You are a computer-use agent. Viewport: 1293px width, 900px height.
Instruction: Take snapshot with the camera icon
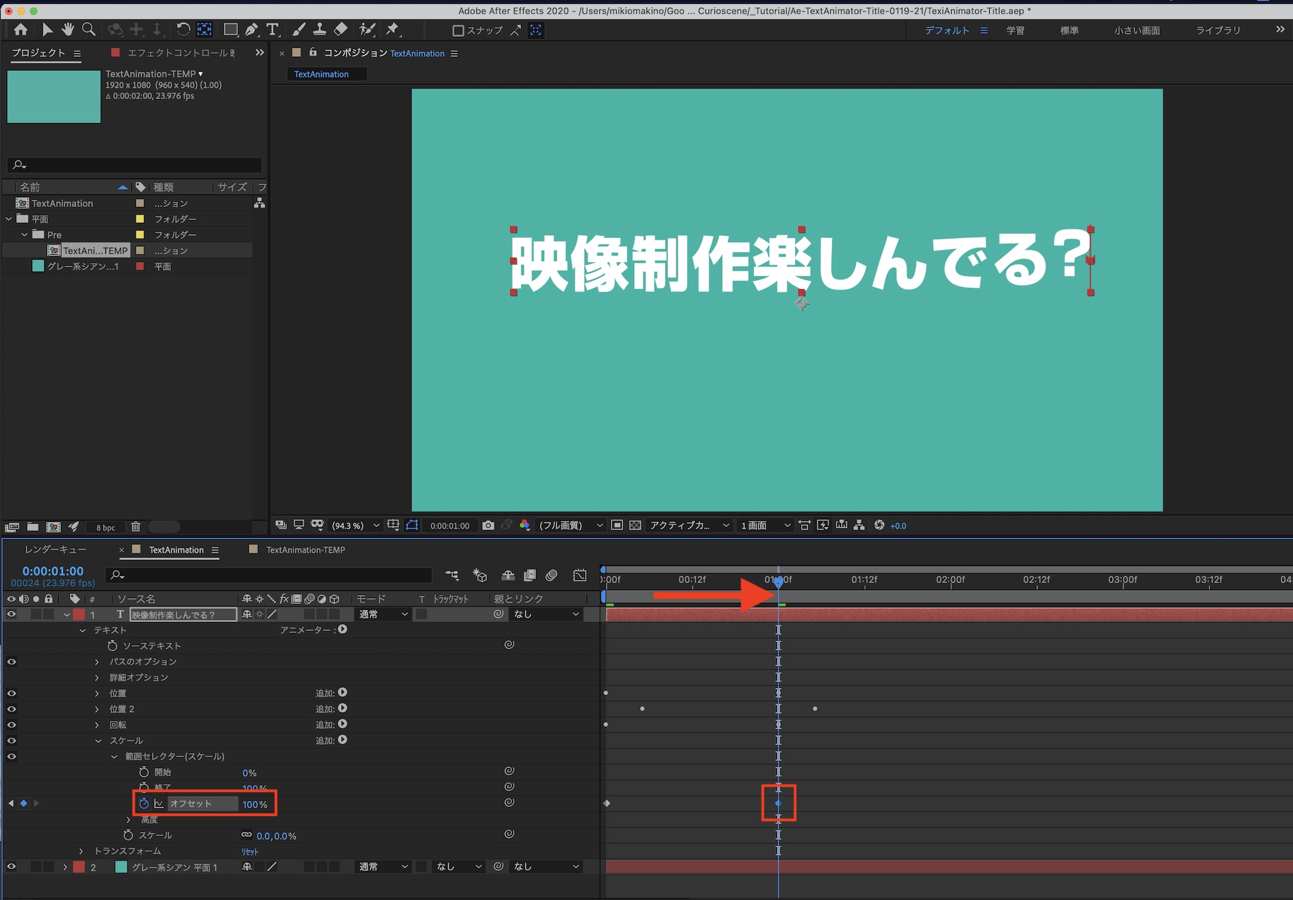[488, 526]
